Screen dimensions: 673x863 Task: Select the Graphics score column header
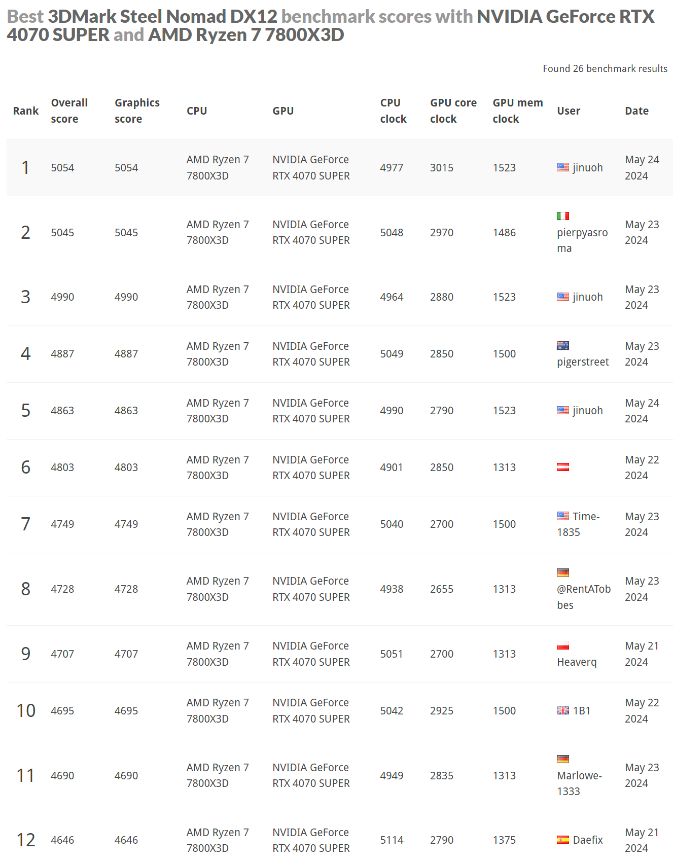click(x=137, y=111)
